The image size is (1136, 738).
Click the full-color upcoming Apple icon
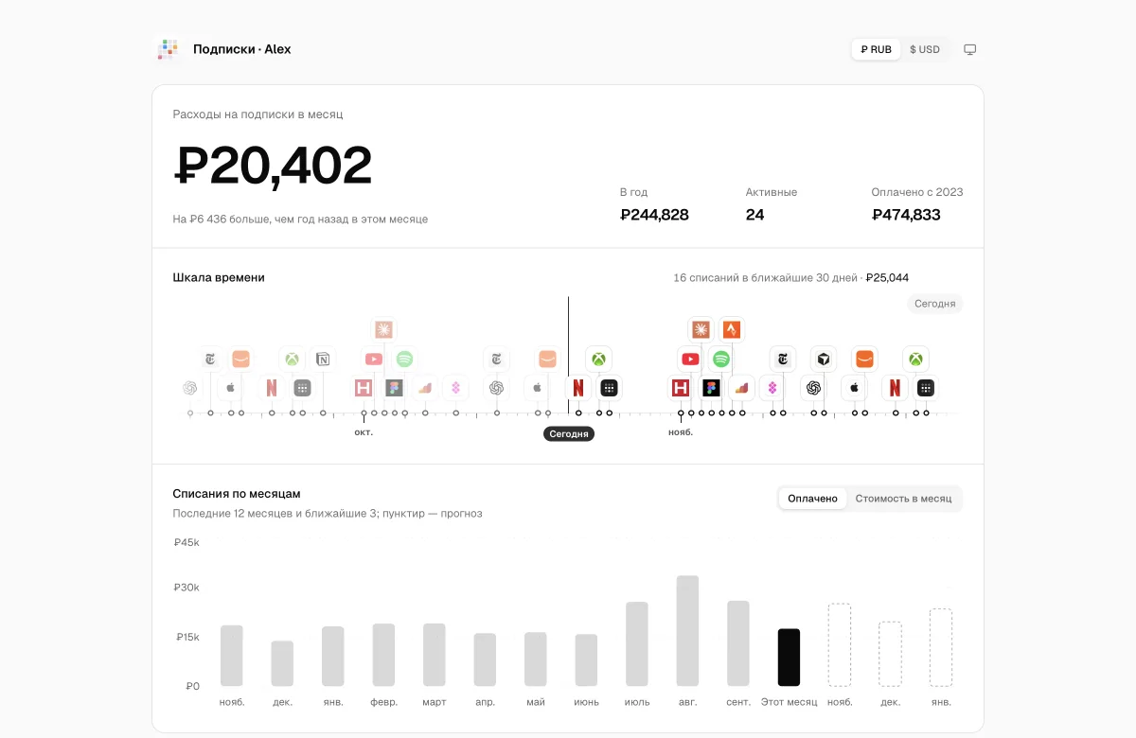[x=854, y=388]
